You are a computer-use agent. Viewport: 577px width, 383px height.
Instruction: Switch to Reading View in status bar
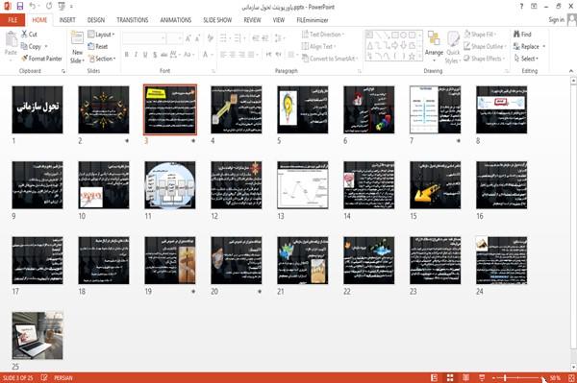click(x=465, y=378)
